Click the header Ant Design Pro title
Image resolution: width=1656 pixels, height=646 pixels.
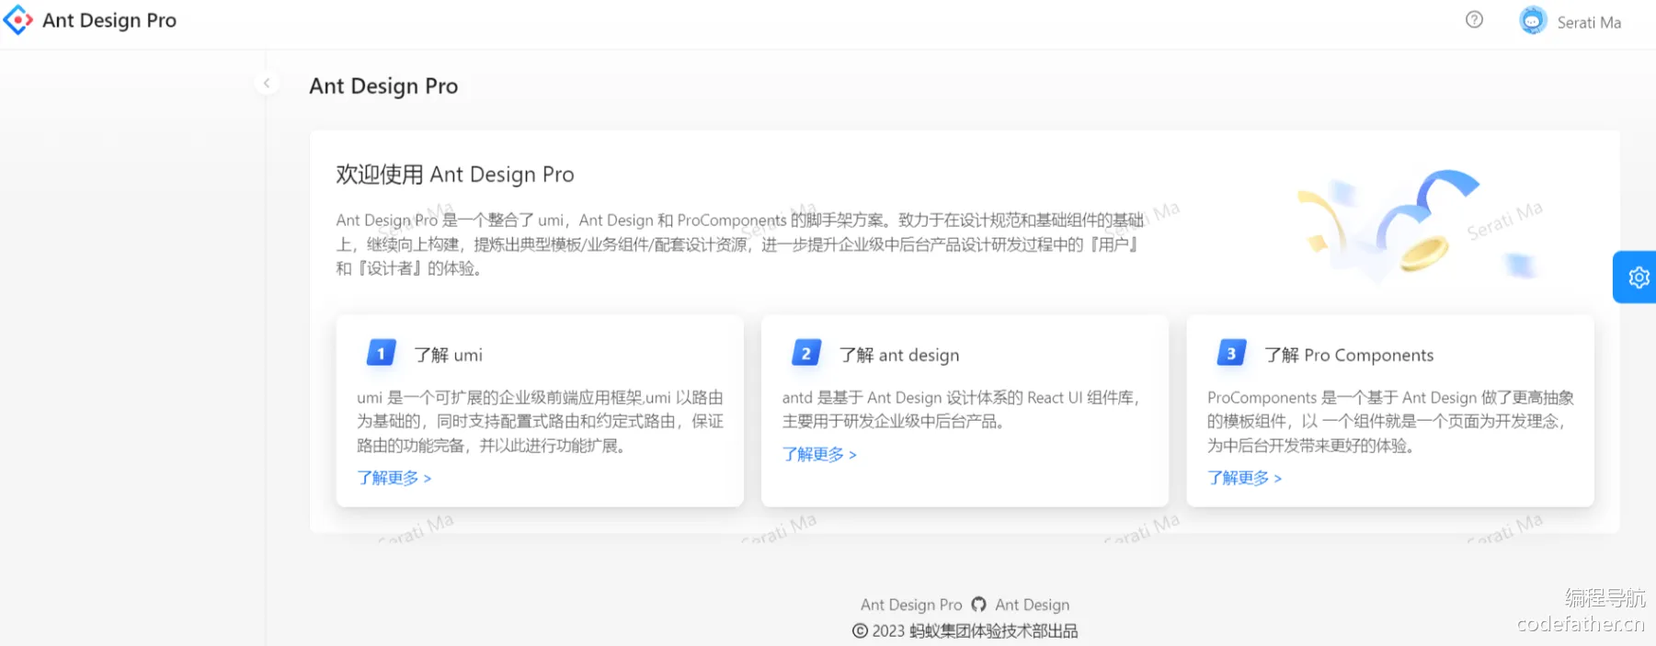click(109, 20)
